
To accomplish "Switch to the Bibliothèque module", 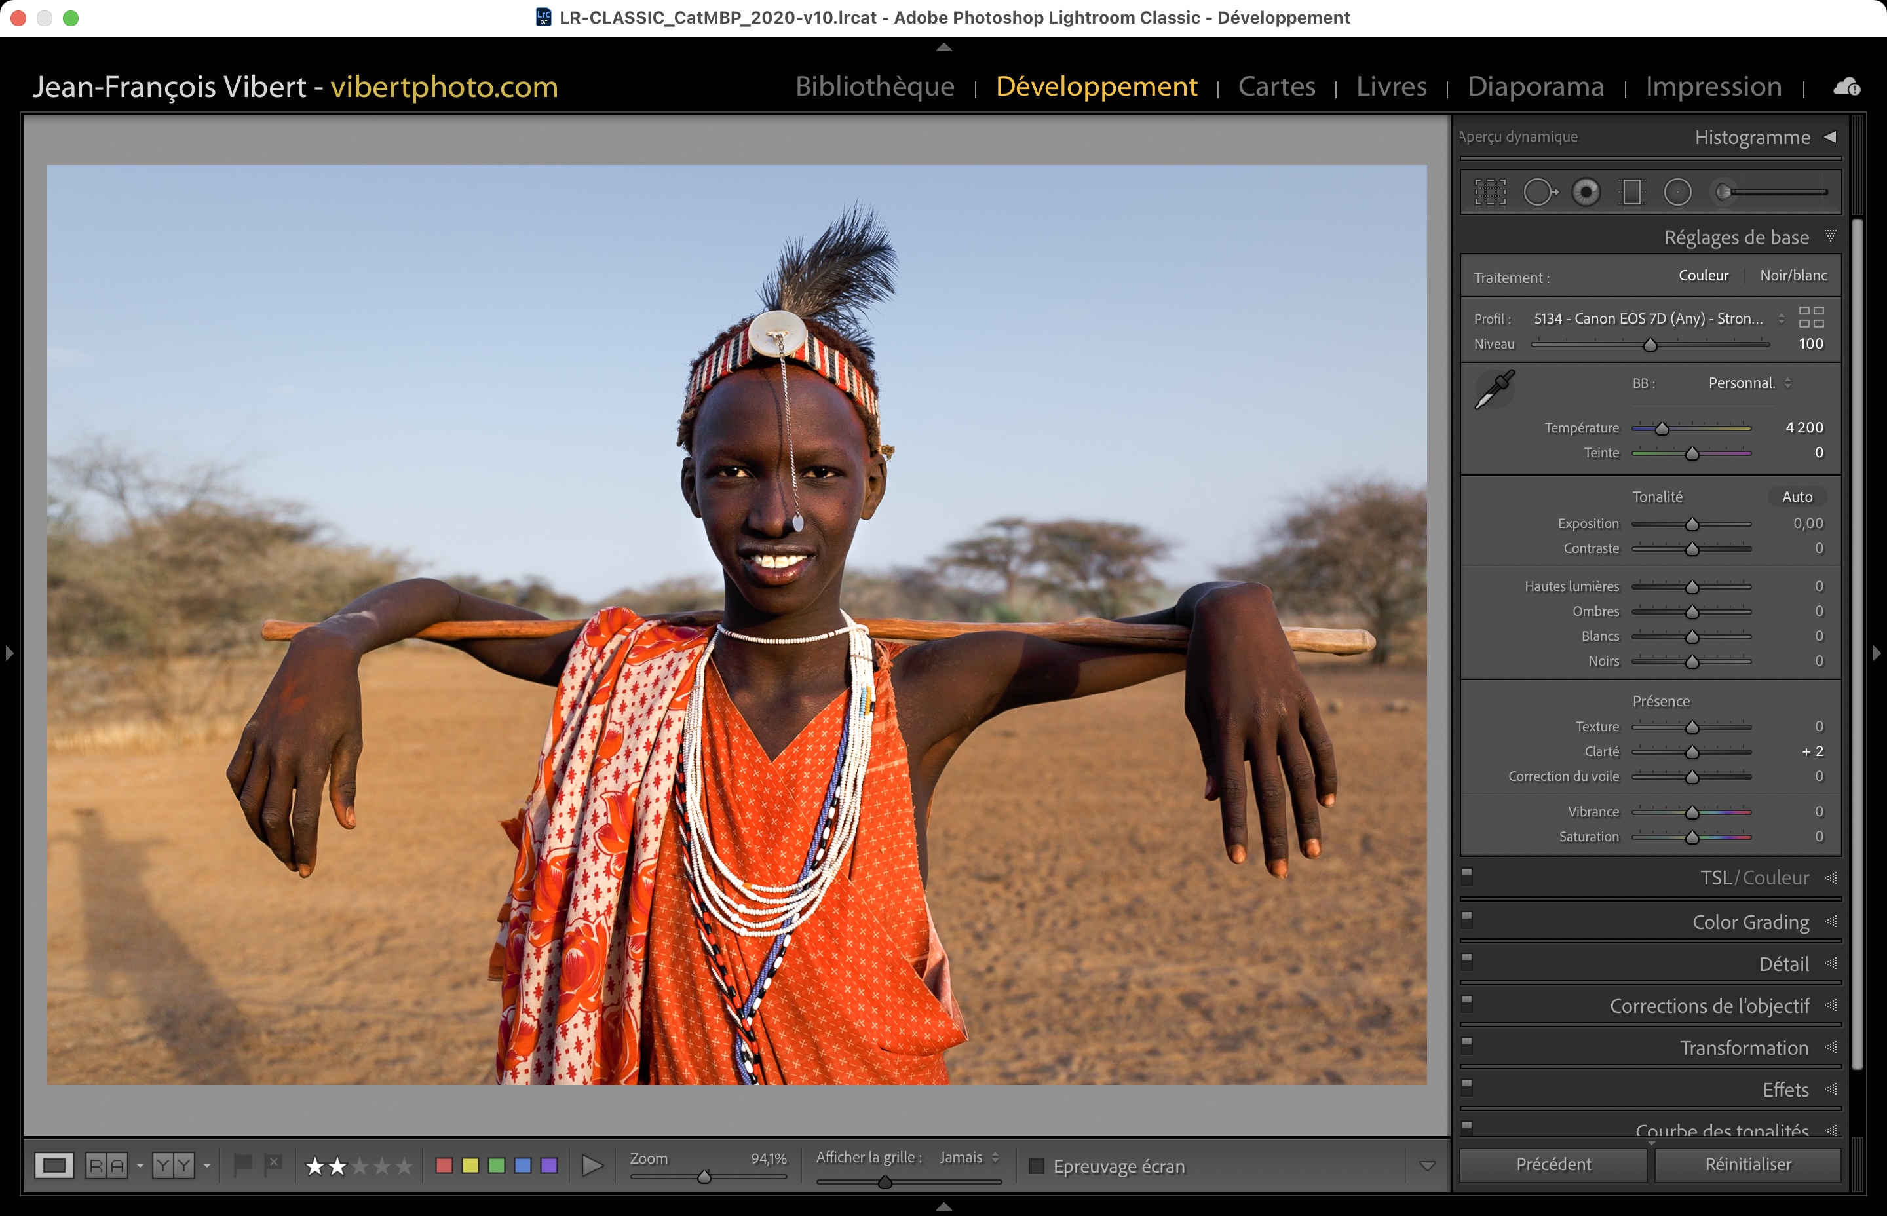I will click(x=874, y=86).
